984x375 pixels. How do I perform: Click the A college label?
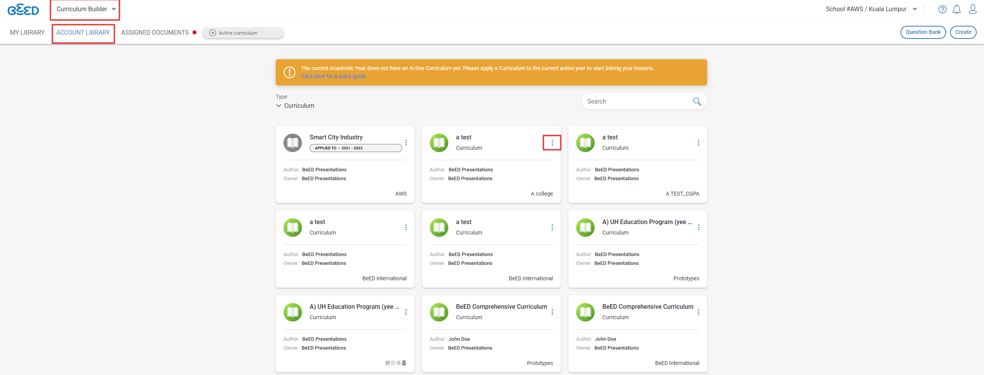pyautogui.click(x=541, y=194)
